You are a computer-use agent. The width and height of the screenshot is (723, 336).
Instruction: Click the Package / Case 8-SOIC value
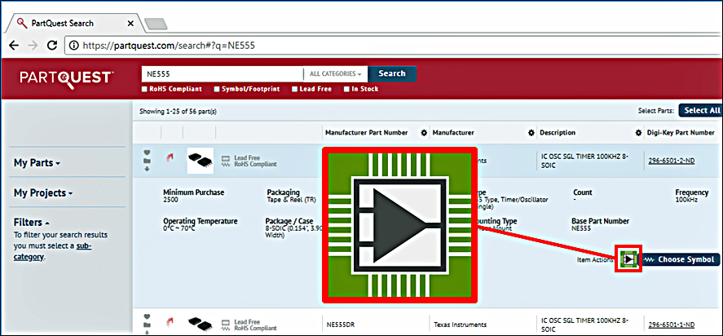click(x=293, y=232)
